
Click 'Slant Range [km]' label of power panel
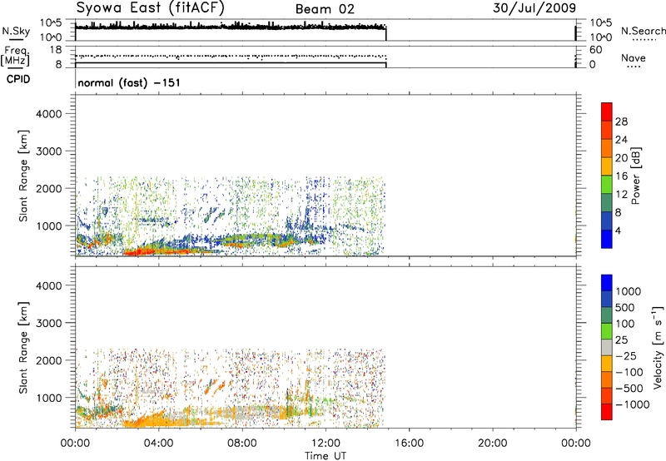[23, 176]
